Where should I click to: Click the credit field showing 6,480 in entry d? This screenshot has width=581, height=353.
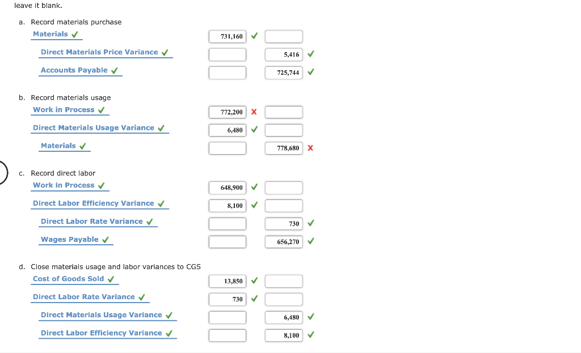pos(284,317)
